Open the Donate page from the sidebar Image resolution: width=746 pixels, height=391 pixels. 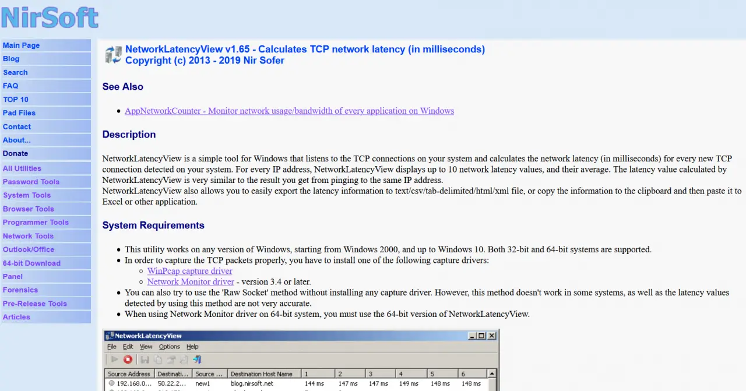tap(16, 153)
